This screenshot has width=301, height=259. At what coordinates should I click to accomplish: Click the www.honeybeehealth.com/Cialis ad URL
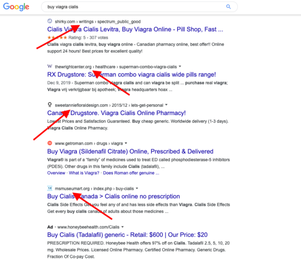88,227
